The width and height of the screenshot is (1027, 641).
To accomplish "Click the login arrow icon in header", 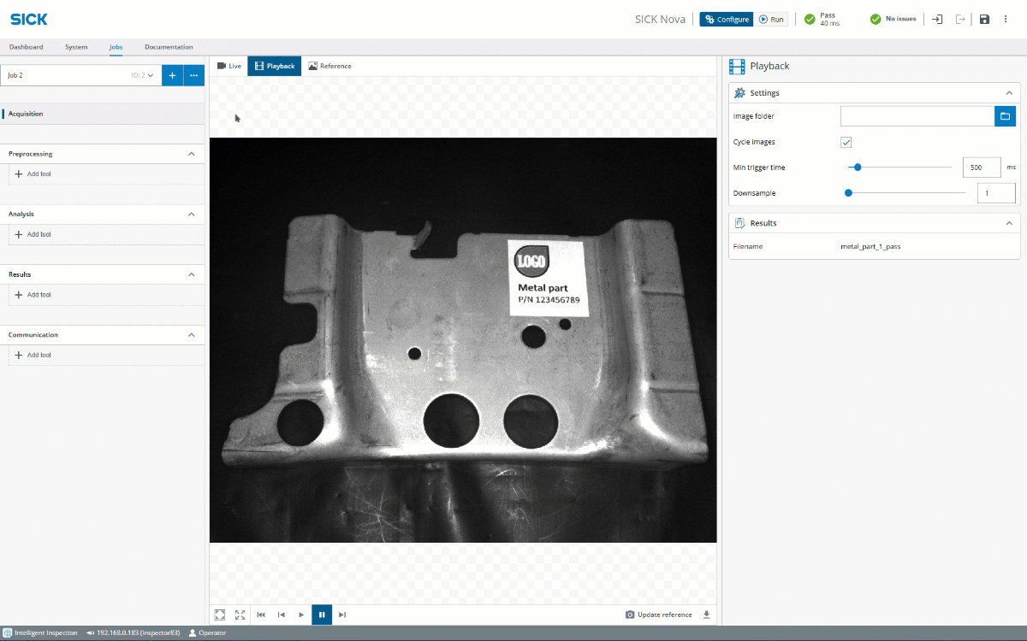I will pyautogui.click(x=937, y=19).
